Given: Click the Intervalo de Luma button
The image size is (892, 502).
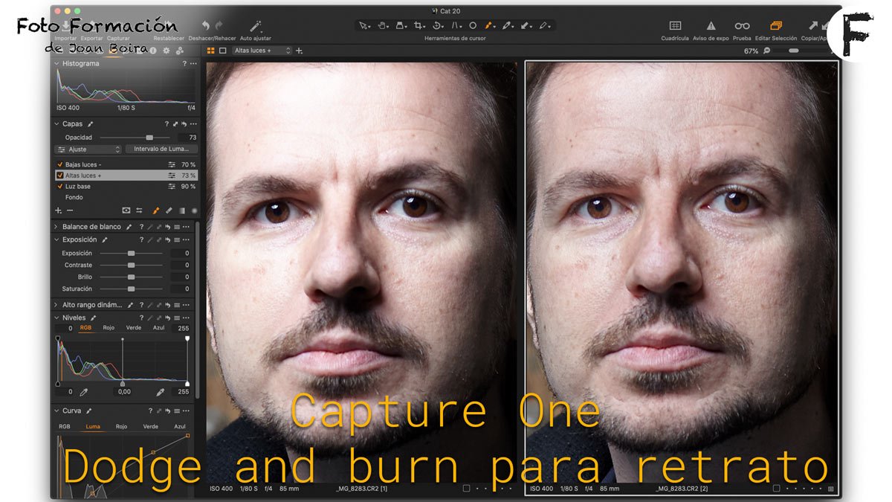Looking at the screenshot, I should (161, 149).
